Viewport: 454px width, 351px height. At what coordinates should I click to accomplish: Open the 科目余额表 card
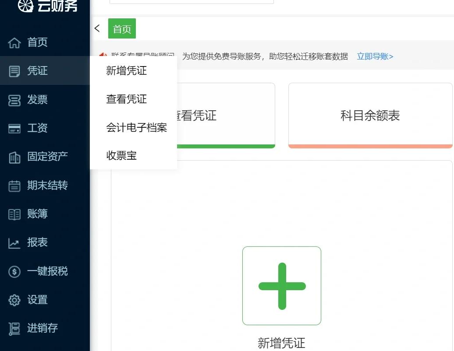point(370,115)
